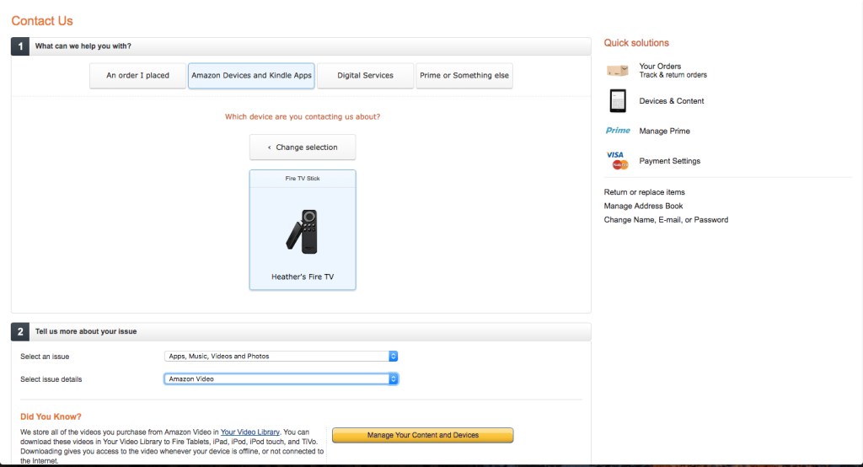Open the Select an issue dropdown
This screenshot has width=863, height=467.
pyautogui.click(x=281, y=357)
